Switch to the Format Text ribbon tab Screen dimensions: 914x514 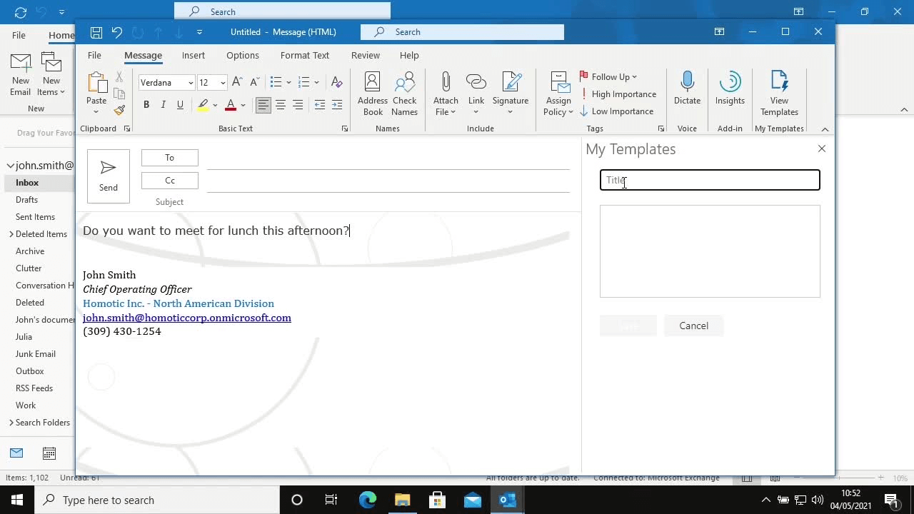coord(304,55)
